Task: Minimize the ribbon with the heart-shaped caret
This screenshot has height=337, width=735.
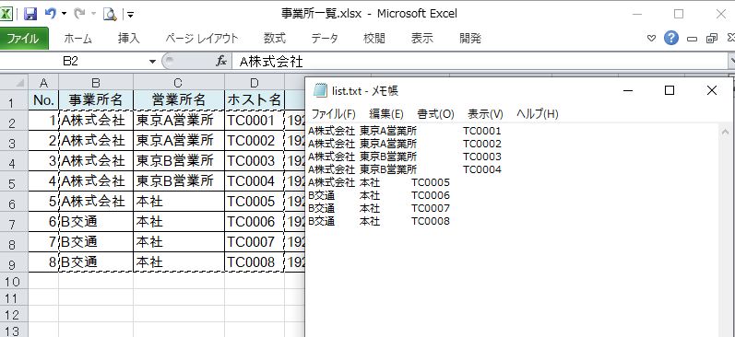Action: (651, 39)
